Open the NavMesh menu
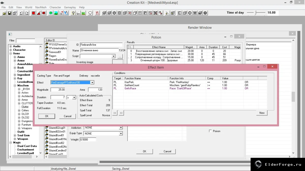 (x=41, y=7)
